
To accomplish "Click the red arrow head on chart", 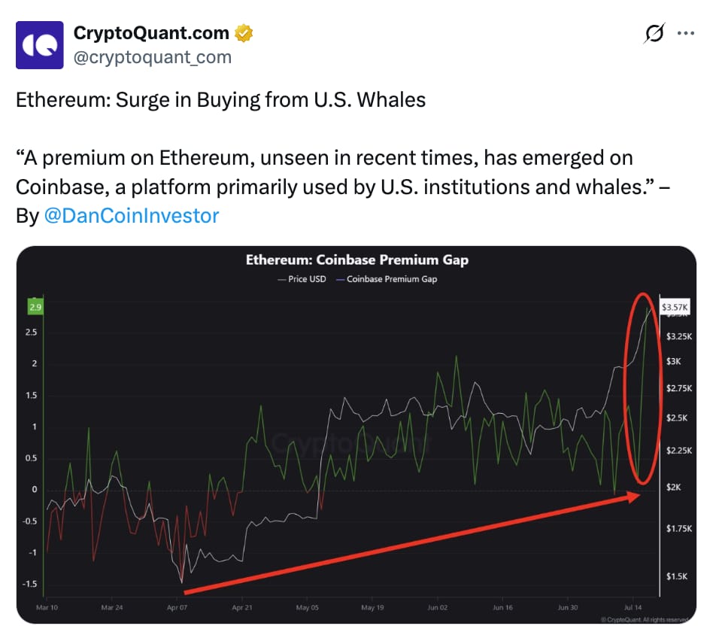I will (x=635, y=497).
